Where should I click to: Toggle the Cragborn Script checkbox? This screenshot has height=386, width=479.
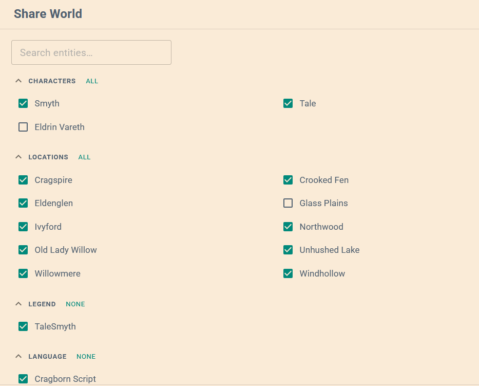click(x=23, y=379)
